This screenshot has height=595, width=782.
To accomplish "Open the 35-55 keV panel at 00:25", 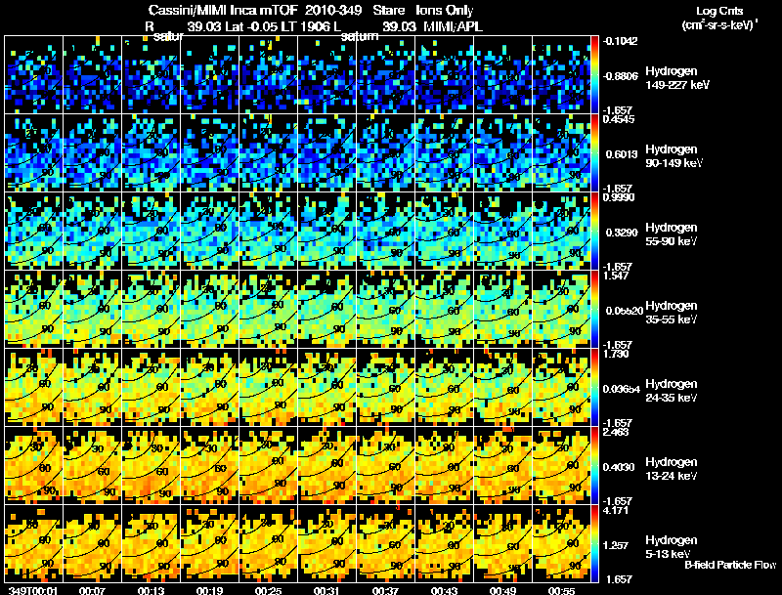I will 268,309.
